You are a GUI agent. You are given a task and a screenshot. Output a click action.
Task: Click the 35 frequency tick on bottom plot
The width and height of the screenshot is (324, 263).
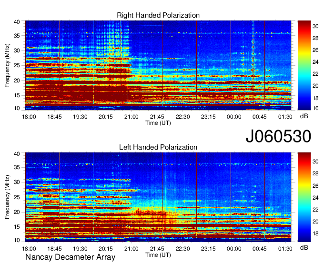pyautogui.click(x=17, y=167)
